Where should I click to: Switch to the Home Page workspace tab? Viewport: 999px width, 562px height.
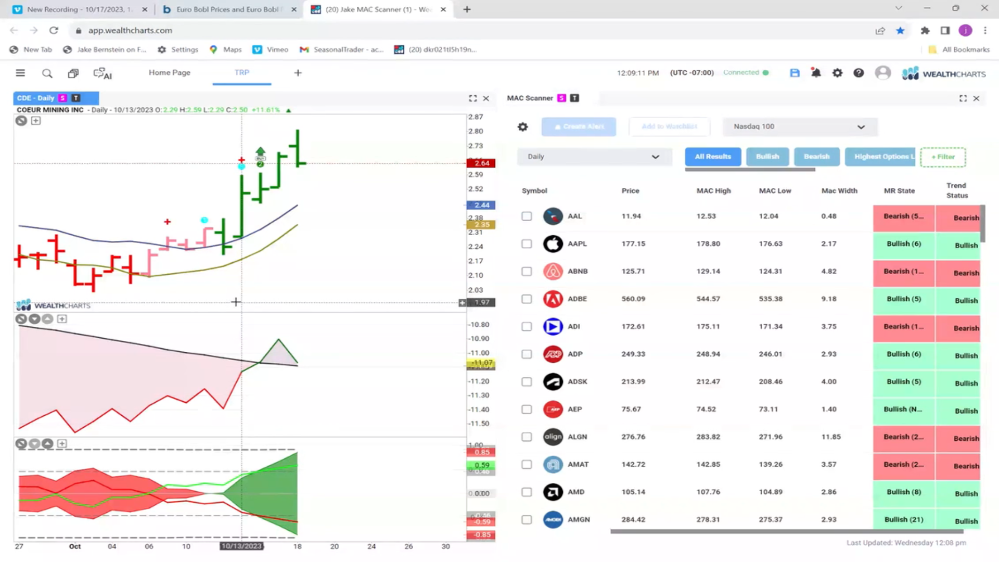click(170, 72)
